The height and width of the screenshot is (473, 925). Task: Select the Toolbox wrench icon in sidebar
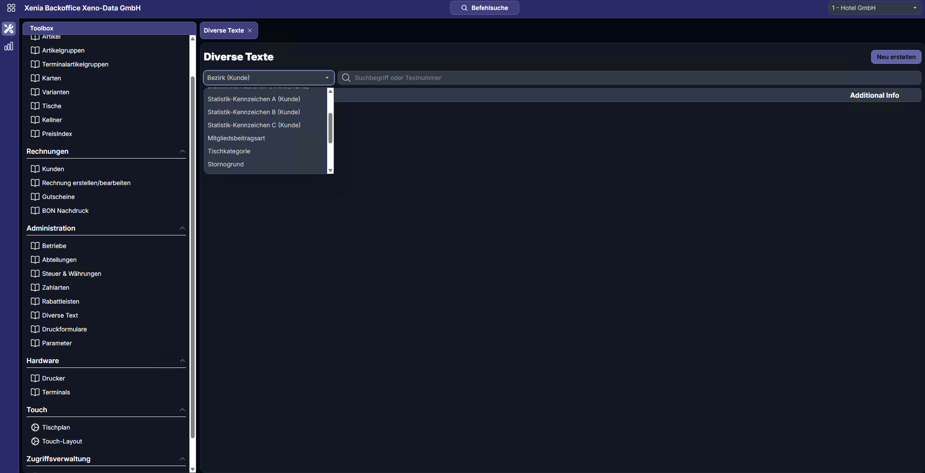[9, 29]
